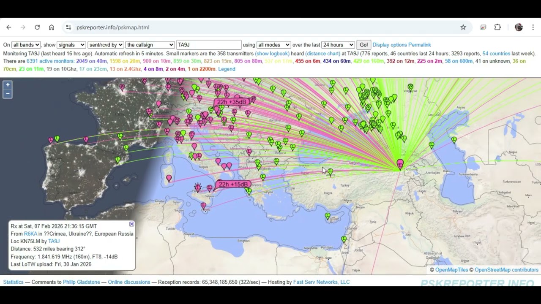This screenshot has width=541, height=304.
Task: Click the browser forward arrow
Action: pyautogui.click(x=23, y=27)
